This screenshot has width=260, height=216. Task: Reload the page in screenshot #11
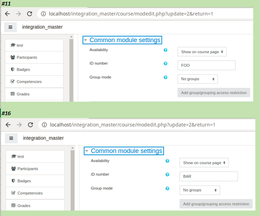pyautogui.click(x=30, y=14)
